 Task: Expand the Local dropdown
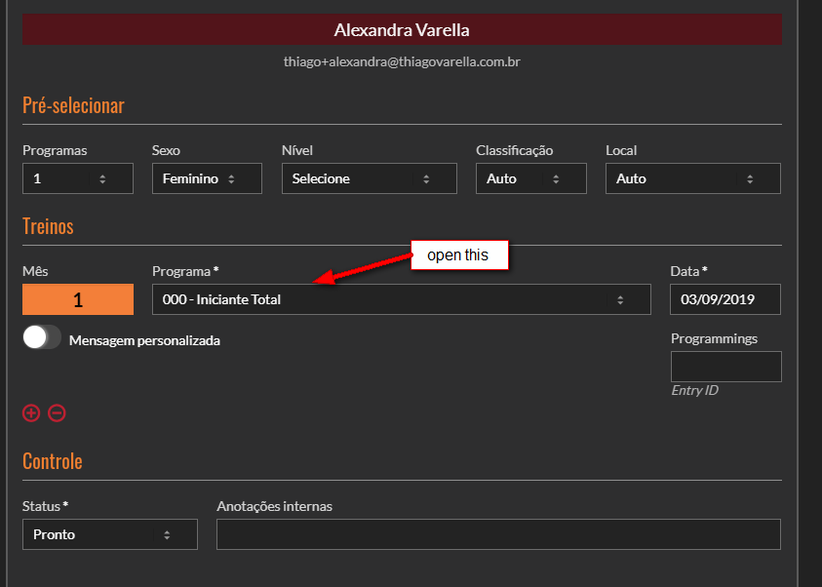692,178
